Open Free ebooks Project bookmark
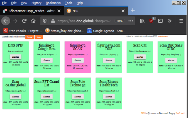The width and height of the screenshot is (188, 118). point(23,31)
